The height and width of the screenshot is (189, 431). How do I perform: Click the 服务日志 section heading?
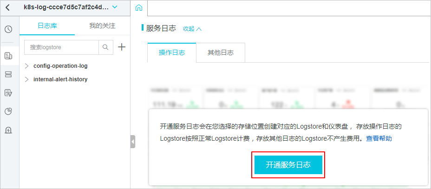161,28
